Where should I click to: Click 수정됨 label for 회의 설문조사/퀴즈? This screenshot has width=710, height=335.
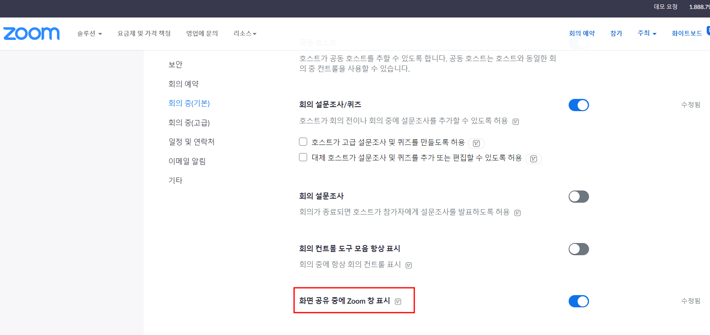(x=690, y=105)
